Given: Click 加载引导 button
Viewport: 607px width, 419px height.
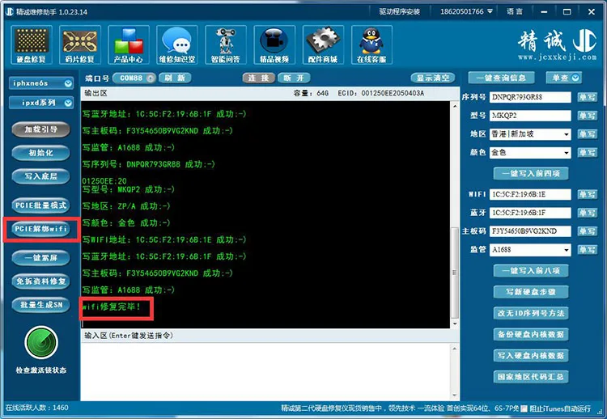Looking at the screenshot, I should [41, 129].
